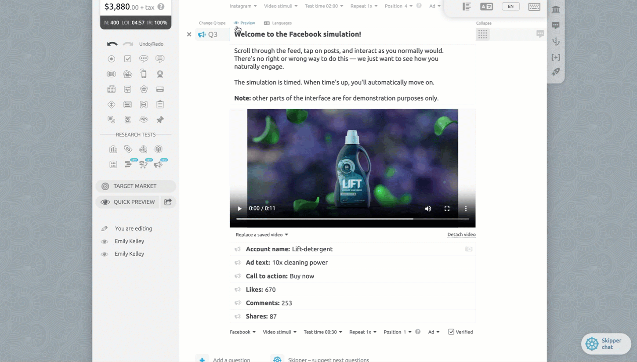The image size is (637, 362).
Task: Click the Quick Preview button
Action: tap(127, 202)
